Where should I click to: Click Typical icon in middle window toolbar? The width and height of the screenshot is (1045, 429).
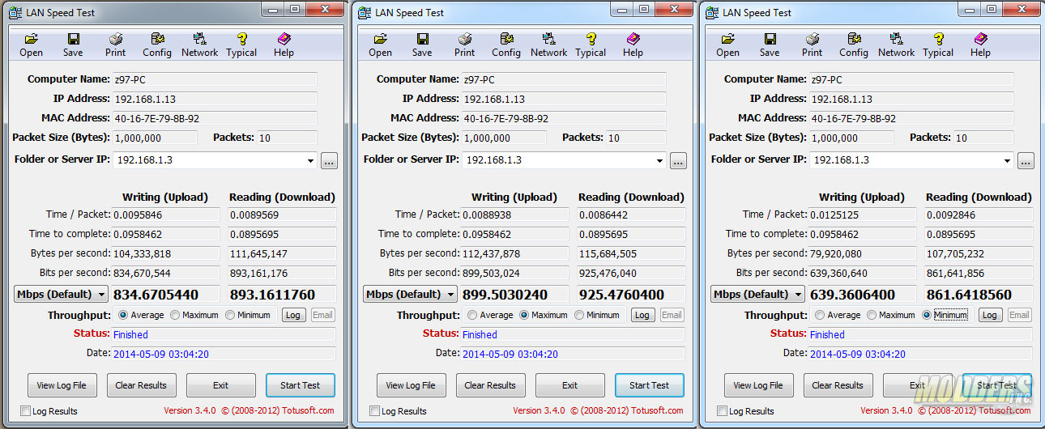coord(591,45)
